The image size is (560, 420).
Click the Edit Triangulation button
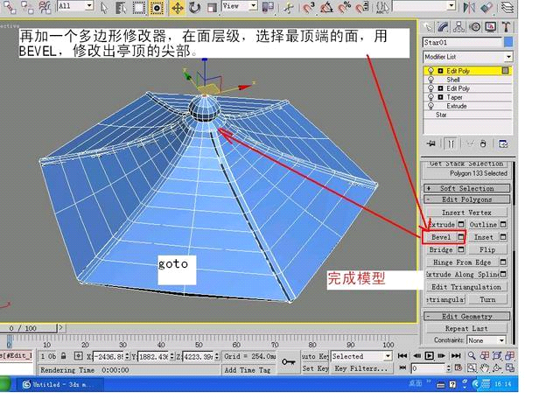pos(466,287)
